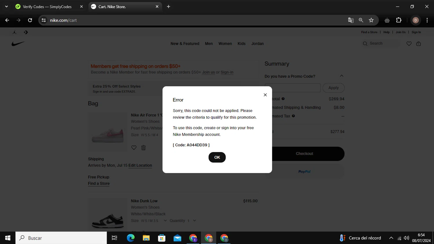Viewport: 434px width, 244px height.
Task: Open the Chrome profile D avatar
Action: tap(415, 20)
